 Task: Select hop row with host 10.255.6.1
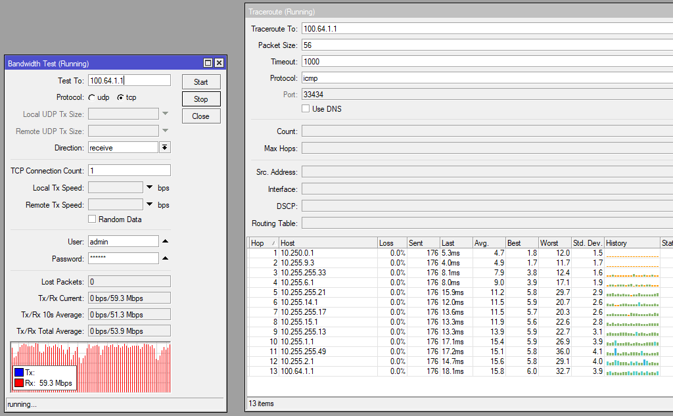(x=460, y=283)
